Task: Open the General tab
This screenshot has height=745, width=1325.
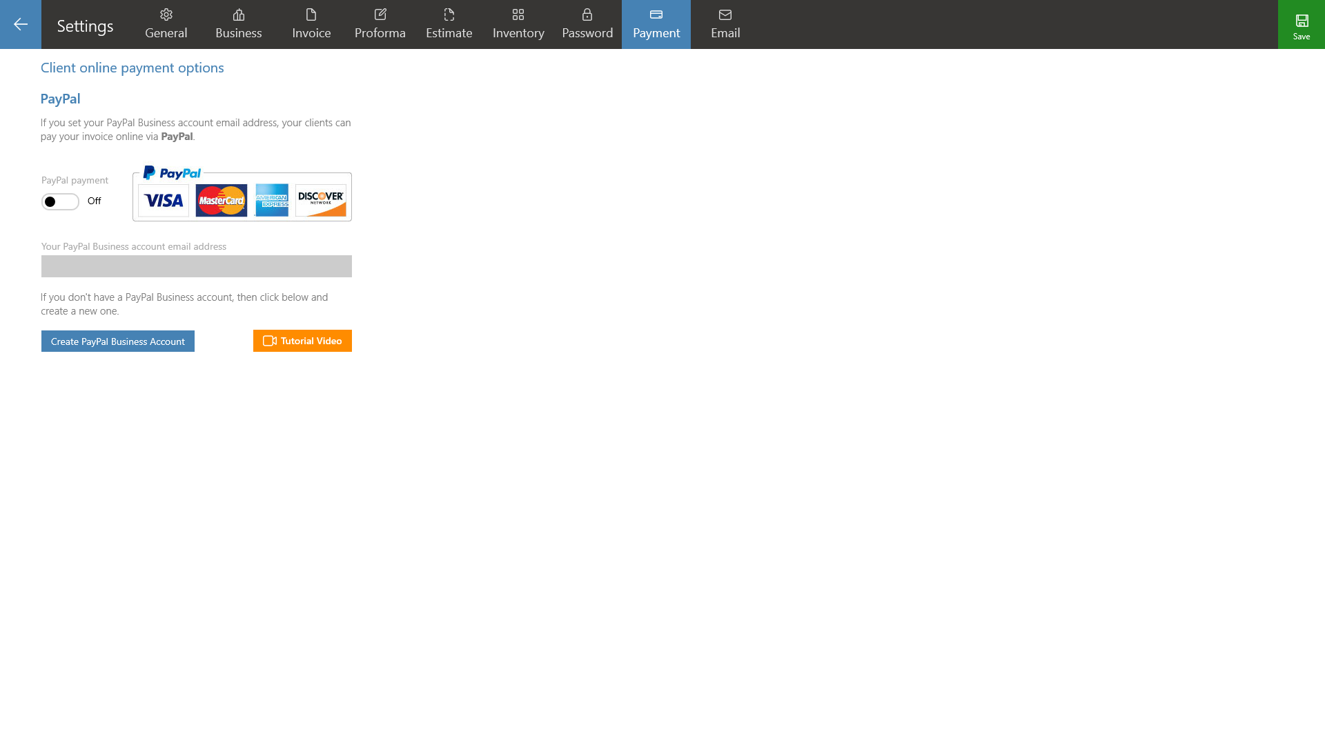Action: (x=166, y=24)
